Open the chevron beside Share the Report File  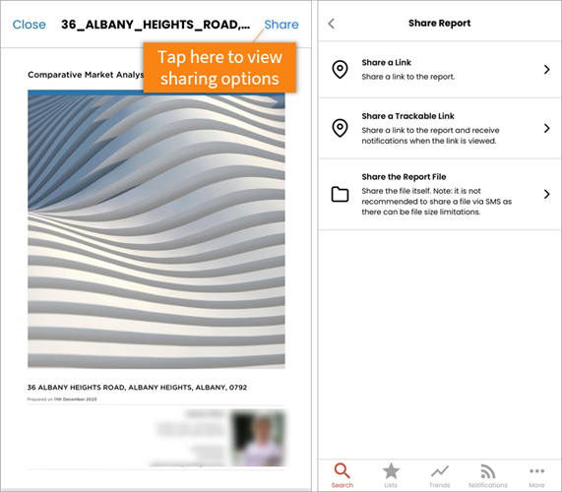(x=546, y=194)
